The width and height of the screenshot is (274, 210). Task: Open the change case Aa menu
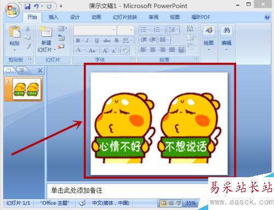93,50
